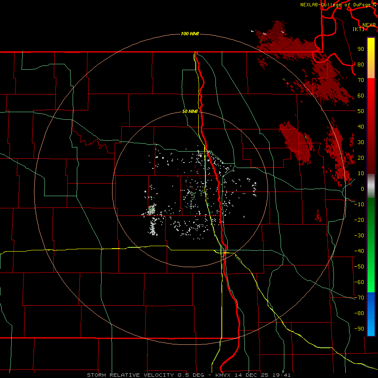378x378 pixels.
Task: Click the 19:41 timestamp
Action: [x=281, y=375]
